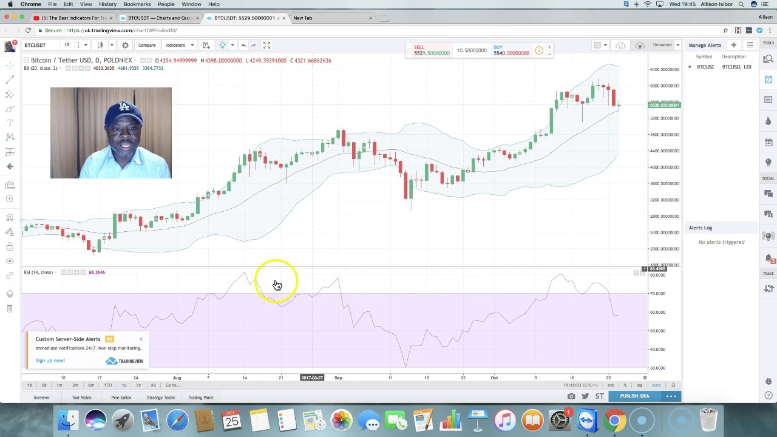Click the Indicators button
This screenshot has height=437, width=777.
coord(175,45)
